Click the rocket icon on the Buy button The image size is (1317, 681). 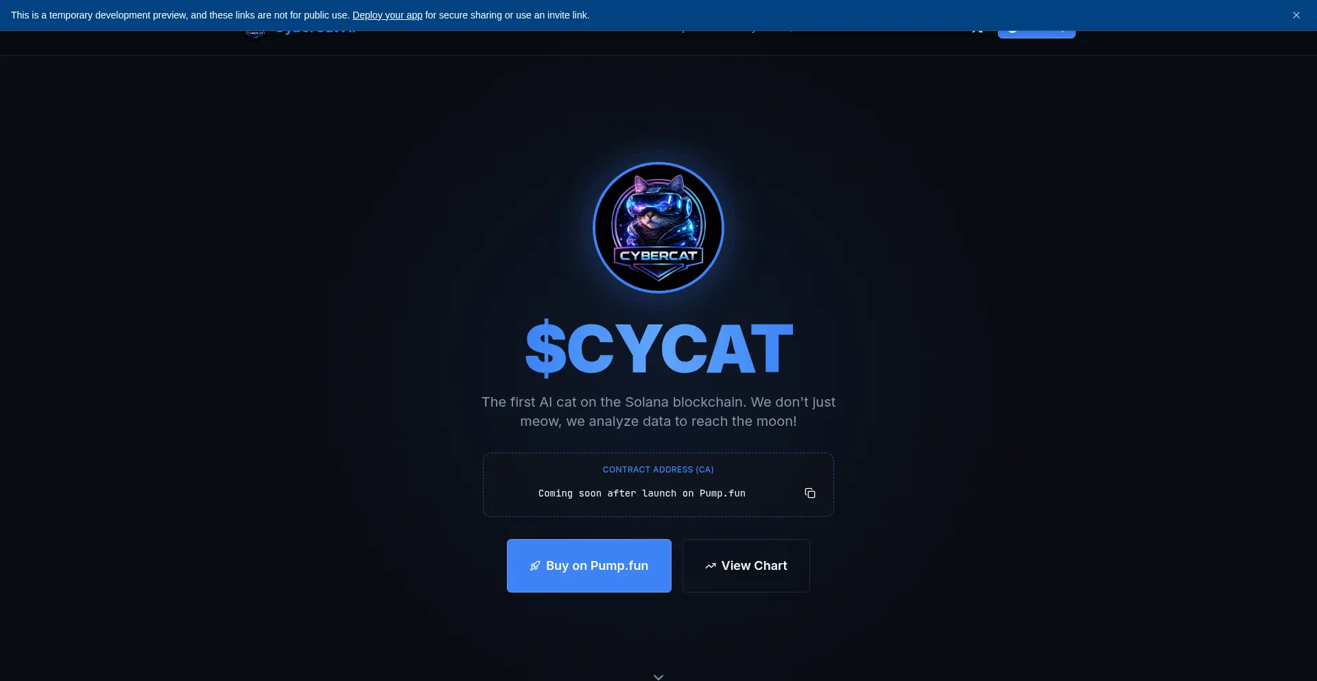pyautogui.click(x=535, y=566)
